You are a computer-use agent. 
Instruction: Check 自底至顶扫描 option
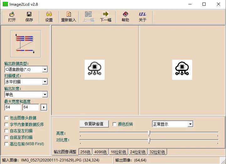(x=6, y=137)
